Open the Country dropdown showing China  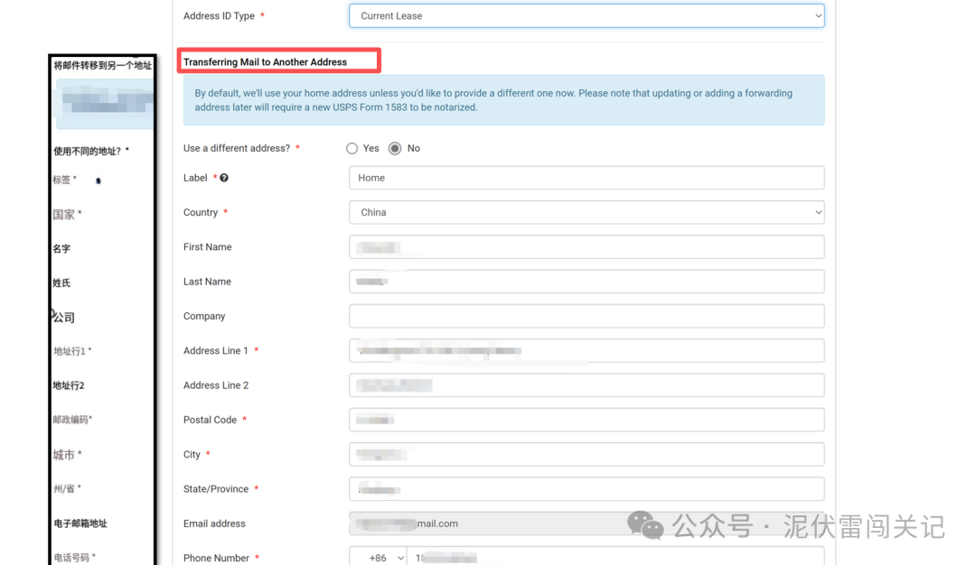point(587,213)
